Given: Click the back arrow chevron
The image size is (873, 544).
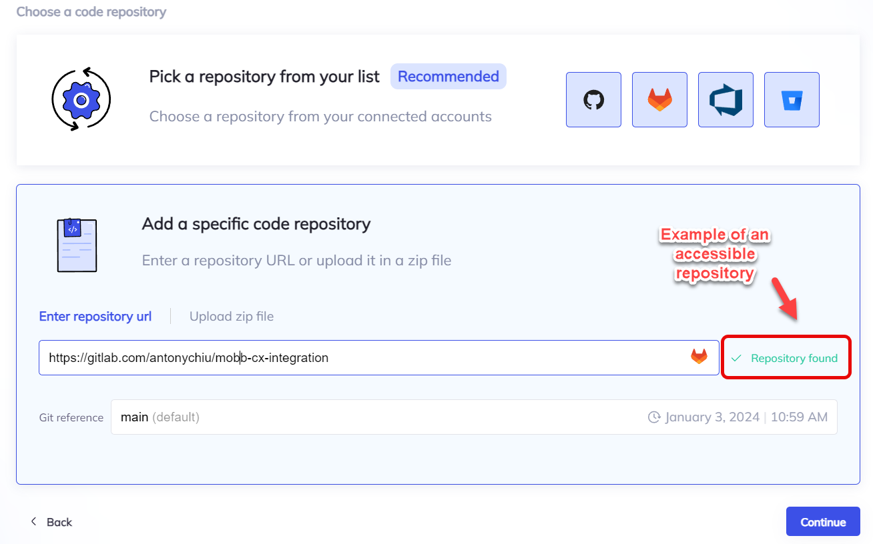Looking at the screenshot, I should (34, 521).
